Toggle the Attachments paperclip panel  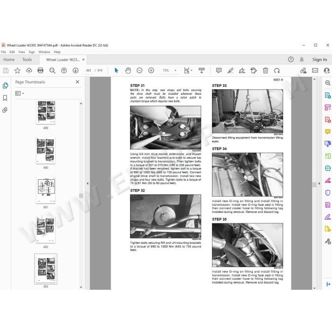[5, 110]
